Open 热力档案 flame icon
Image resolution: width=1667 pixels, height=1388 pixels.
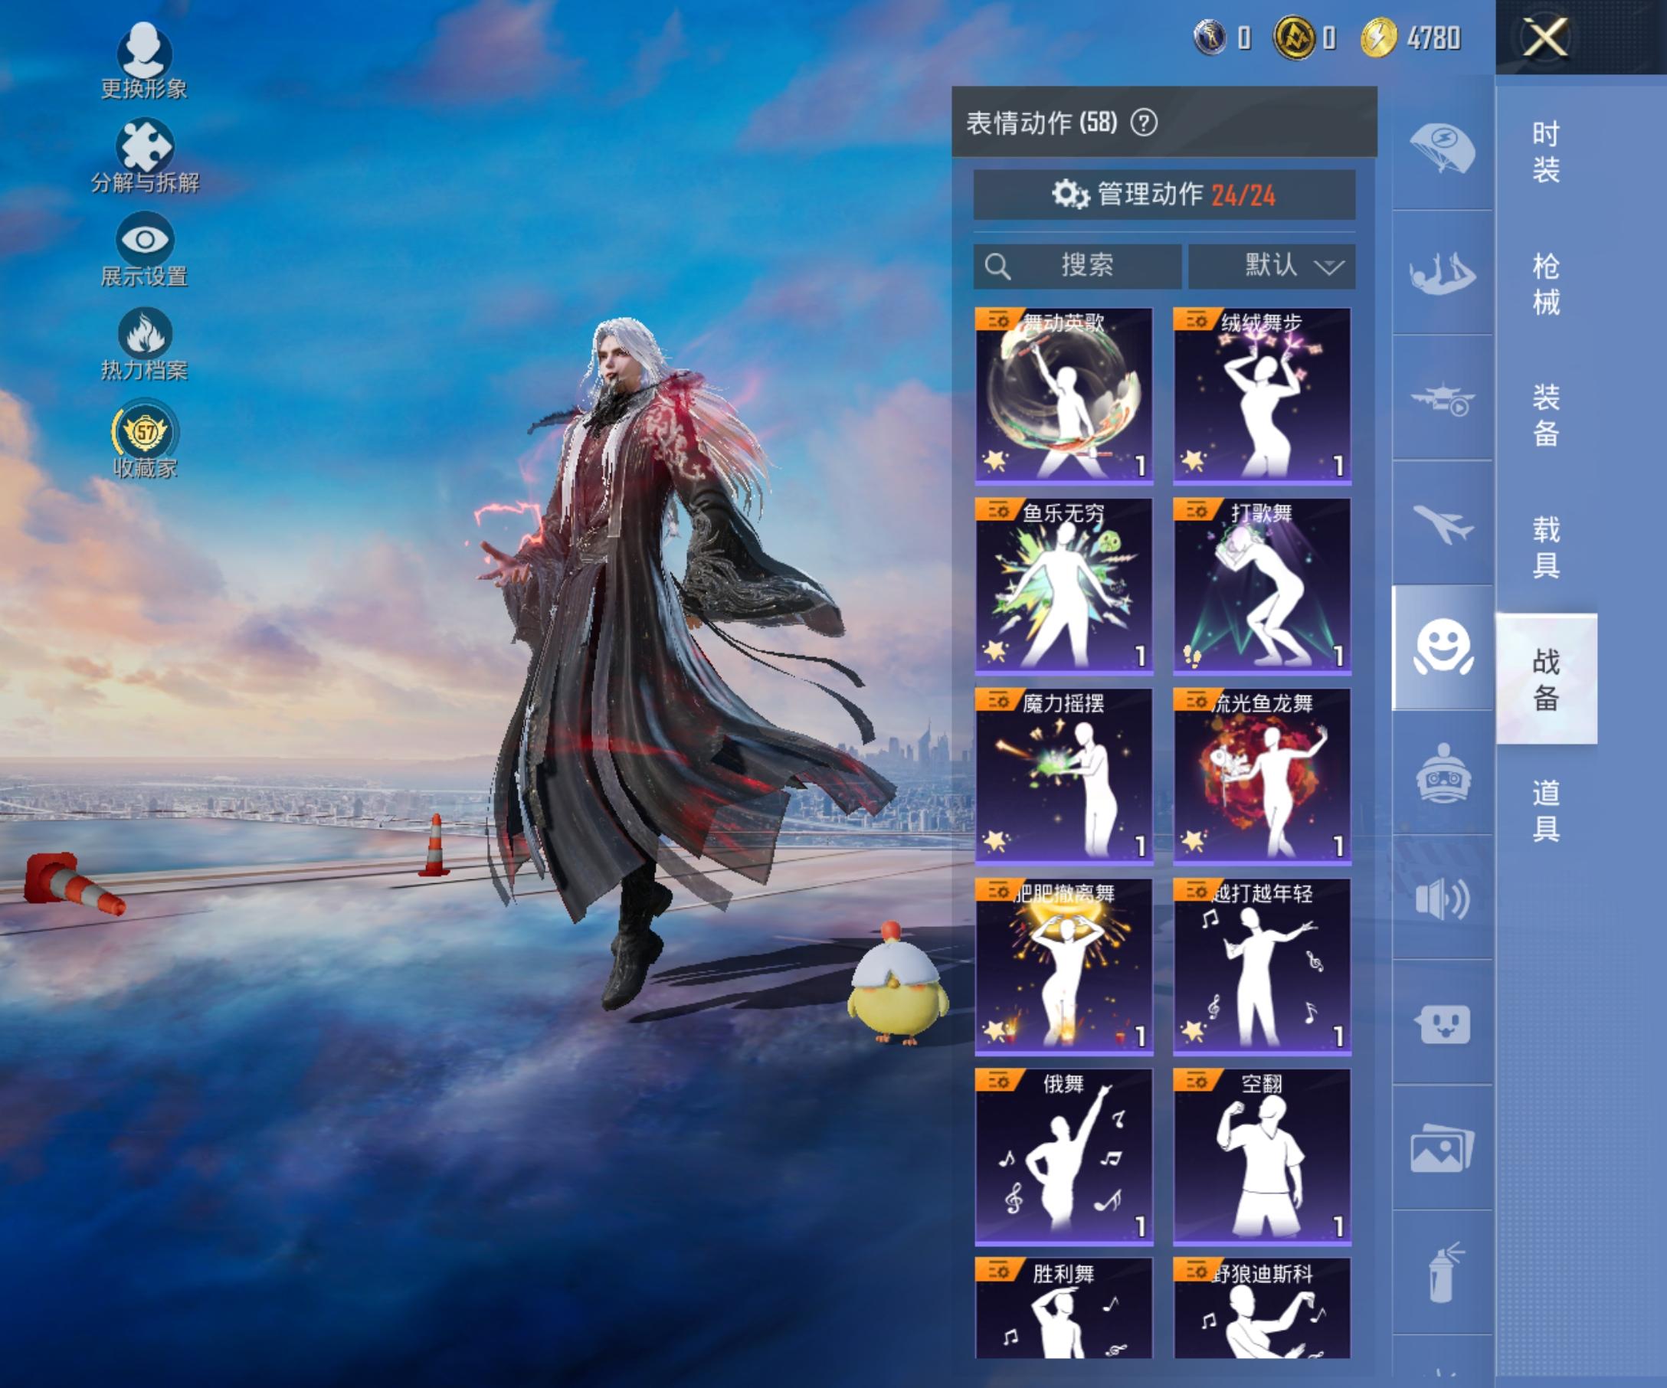click(x=144, y=344)
